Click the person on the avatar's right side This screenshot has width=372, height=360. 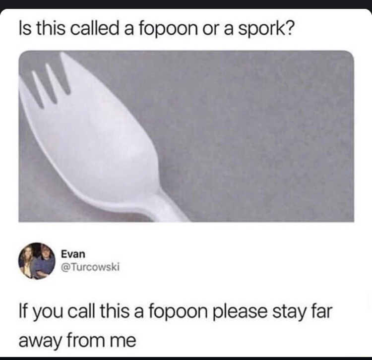45,261
